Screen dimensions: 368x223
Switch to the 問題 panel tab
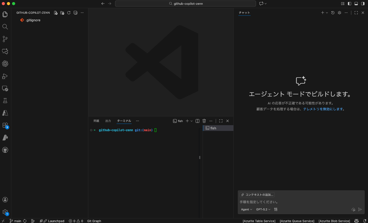pos(96,121)
